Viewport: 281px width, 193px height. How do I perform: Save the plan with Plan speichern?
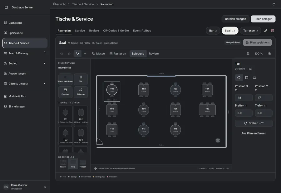click(x=257, y=42)
